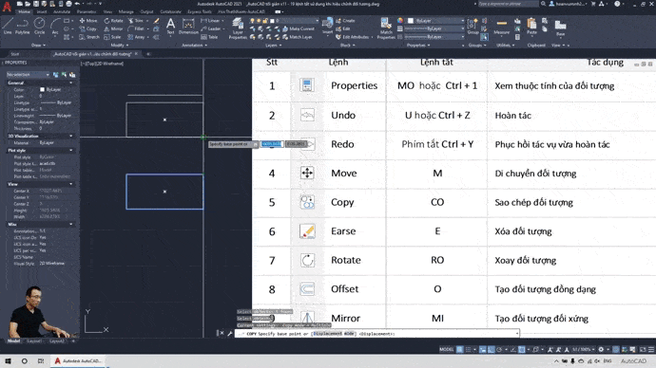The image size is (656, 368).
Task: Click the Create block button
Action: (345, 21)
